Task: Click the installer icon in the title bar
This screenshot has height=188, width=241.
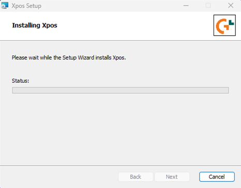Action: 5,6
